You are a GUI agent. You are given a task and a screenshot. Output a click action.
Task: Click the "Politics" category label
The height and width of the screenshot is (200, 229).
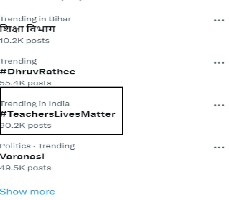(15, 146)
